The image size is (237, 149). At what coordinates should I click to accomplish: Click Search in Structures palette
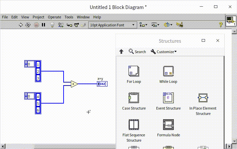click(x=137, y=51)
